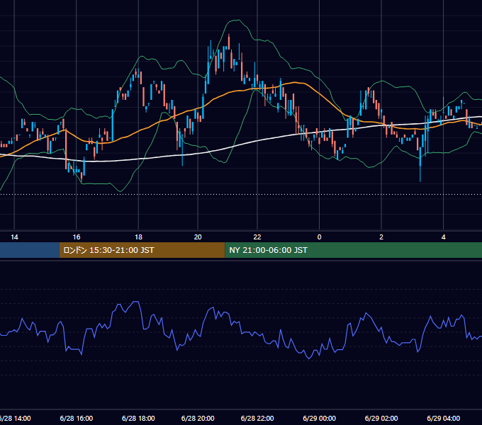Click the 6/28 18:00 date label
The height and width of the screenshot is (425, 482).
[x=139, y=418]
